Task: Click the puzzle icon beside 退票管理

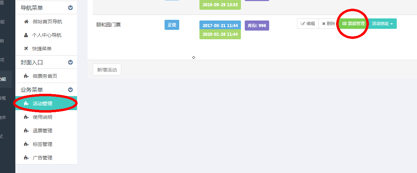Action: [x=26, y=130]
